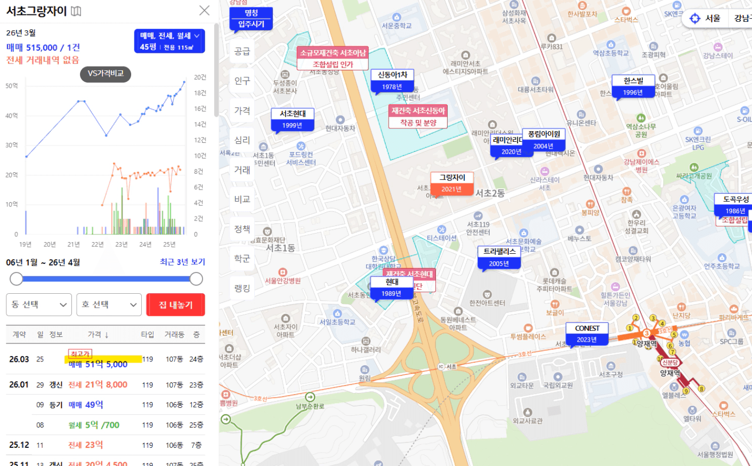Click the 남부순환로 road direction icon

click(x=310, y=397)
